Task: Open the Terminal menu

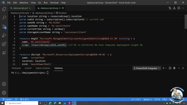Action: pyautogui.click(x=54, y=3)
